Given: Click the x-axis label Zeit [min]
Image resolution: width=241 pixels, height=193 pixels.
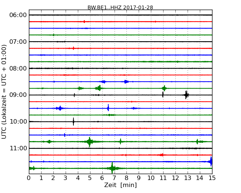Looking at the screenshot, I should point(121,185).
